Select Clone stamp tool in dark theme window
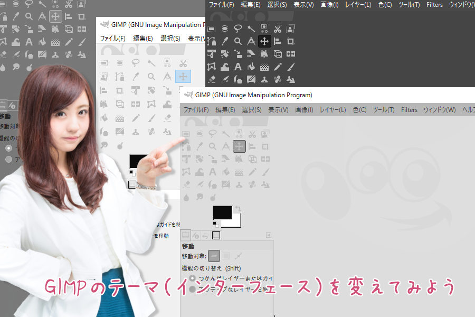This screenshot has height=317, width=475. 264,79
